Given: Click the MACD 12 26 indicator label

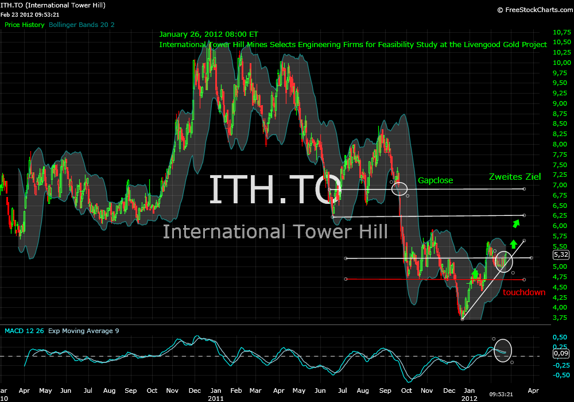Looking at the screenshot, I should point(24,331).
